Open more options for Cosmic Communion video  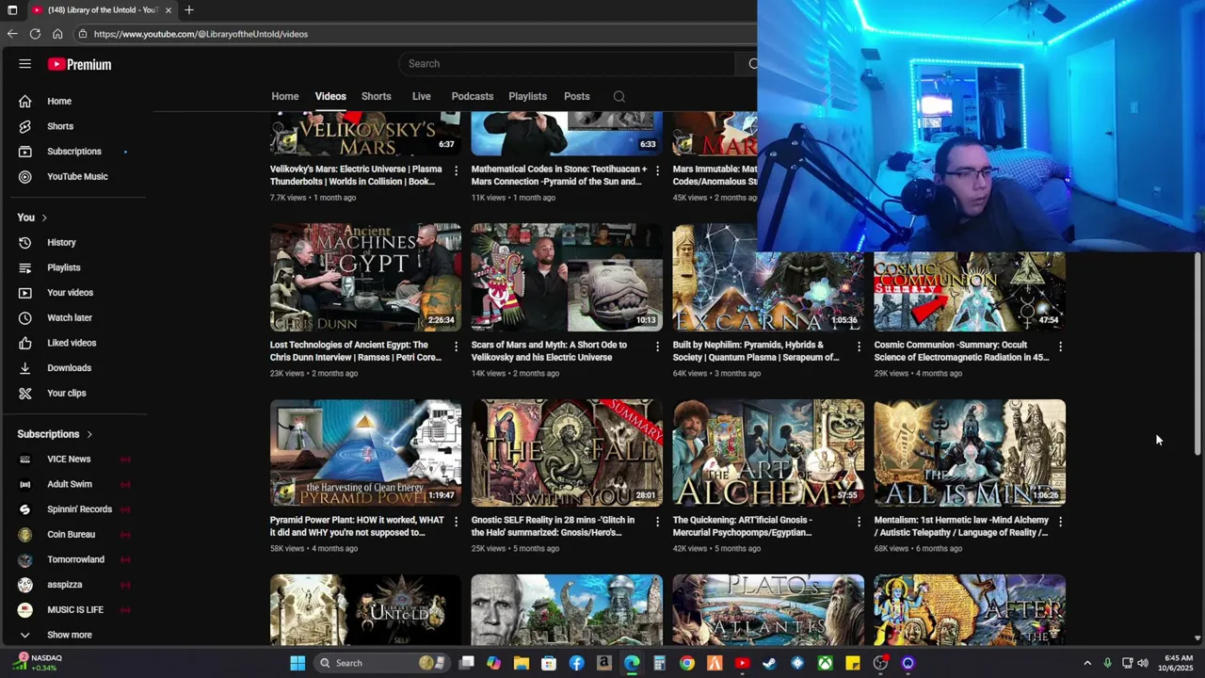pos(1060,347)
